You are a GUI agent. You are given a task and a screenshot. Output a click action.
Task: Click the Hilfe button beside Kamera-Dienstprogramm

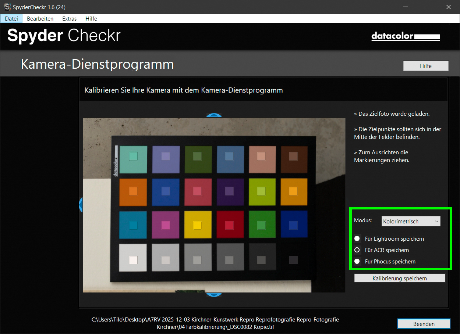(x=426, y=66)
